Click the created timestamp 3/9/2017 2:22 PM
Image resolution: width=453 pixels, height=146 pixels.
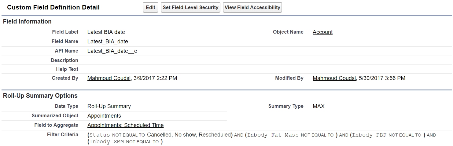(x=155, y=78)
